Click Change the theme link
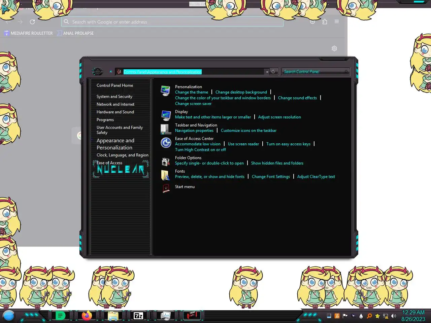The image size is (431, 323). point(192,92)
